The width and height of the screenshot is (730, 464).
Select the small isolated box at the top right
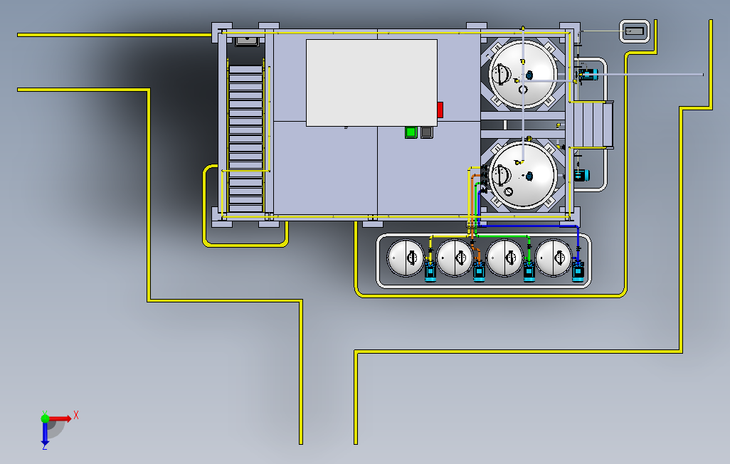[634, 31]
